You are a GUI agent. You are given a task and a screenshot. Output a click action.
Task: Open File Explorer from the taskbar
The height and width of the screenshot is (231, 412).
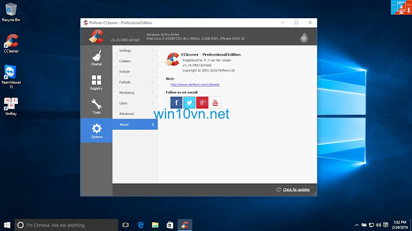[155, 225]
